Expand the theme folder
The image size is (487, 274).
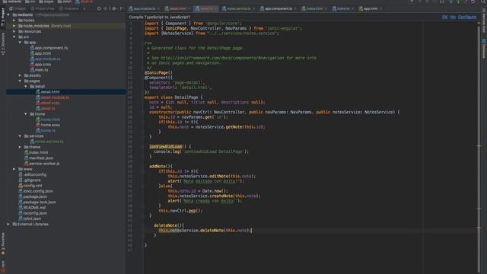click(x=21, y=147)
